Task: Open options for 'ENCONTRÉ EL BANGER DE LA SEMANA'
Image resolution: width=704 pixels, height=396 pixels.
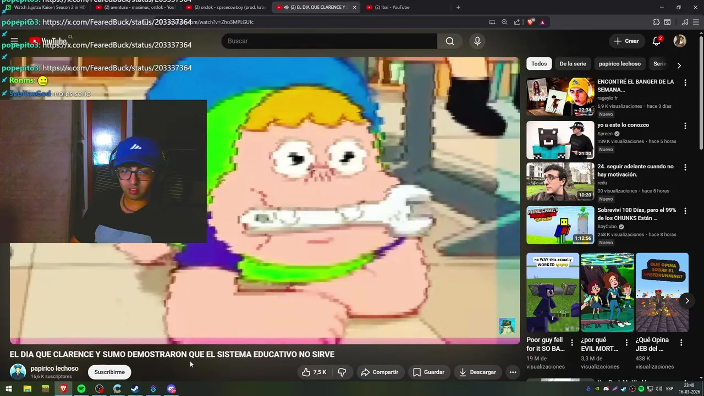Action: click(685, 82)
